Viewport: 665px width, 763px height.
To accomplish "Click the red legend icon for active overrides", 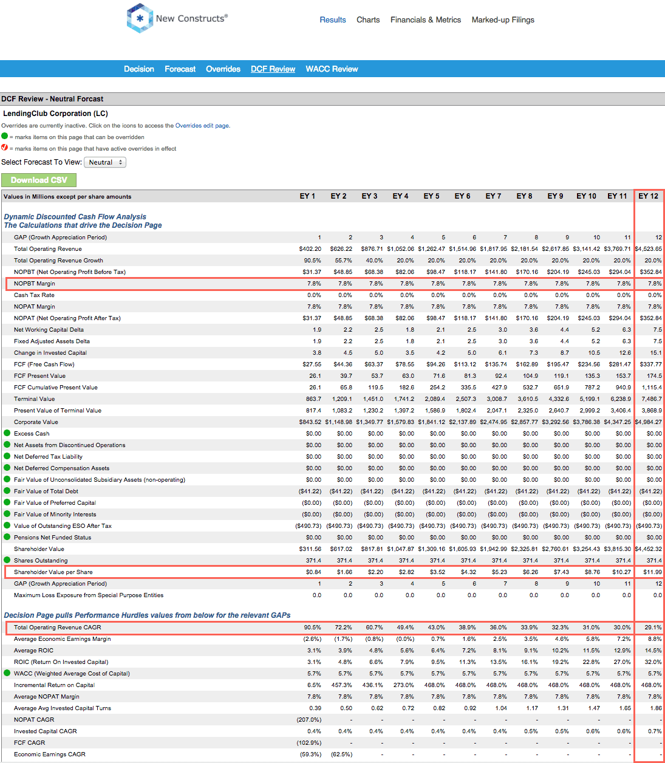I will click(5, 148).
